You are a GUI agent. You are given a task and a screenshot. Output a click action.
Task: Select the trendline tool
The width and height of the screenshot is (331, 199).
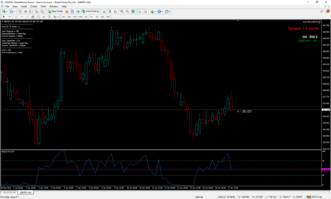27,16
